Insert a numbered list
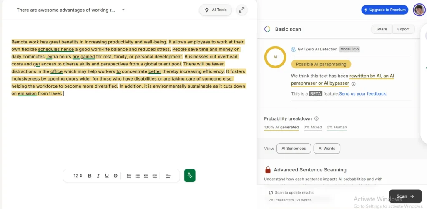427x209 pixels. point(129,176)
